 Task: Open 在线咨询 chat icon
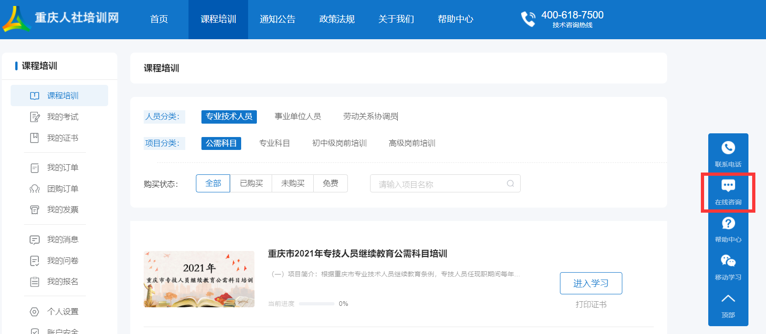click(x=728, y=186)
